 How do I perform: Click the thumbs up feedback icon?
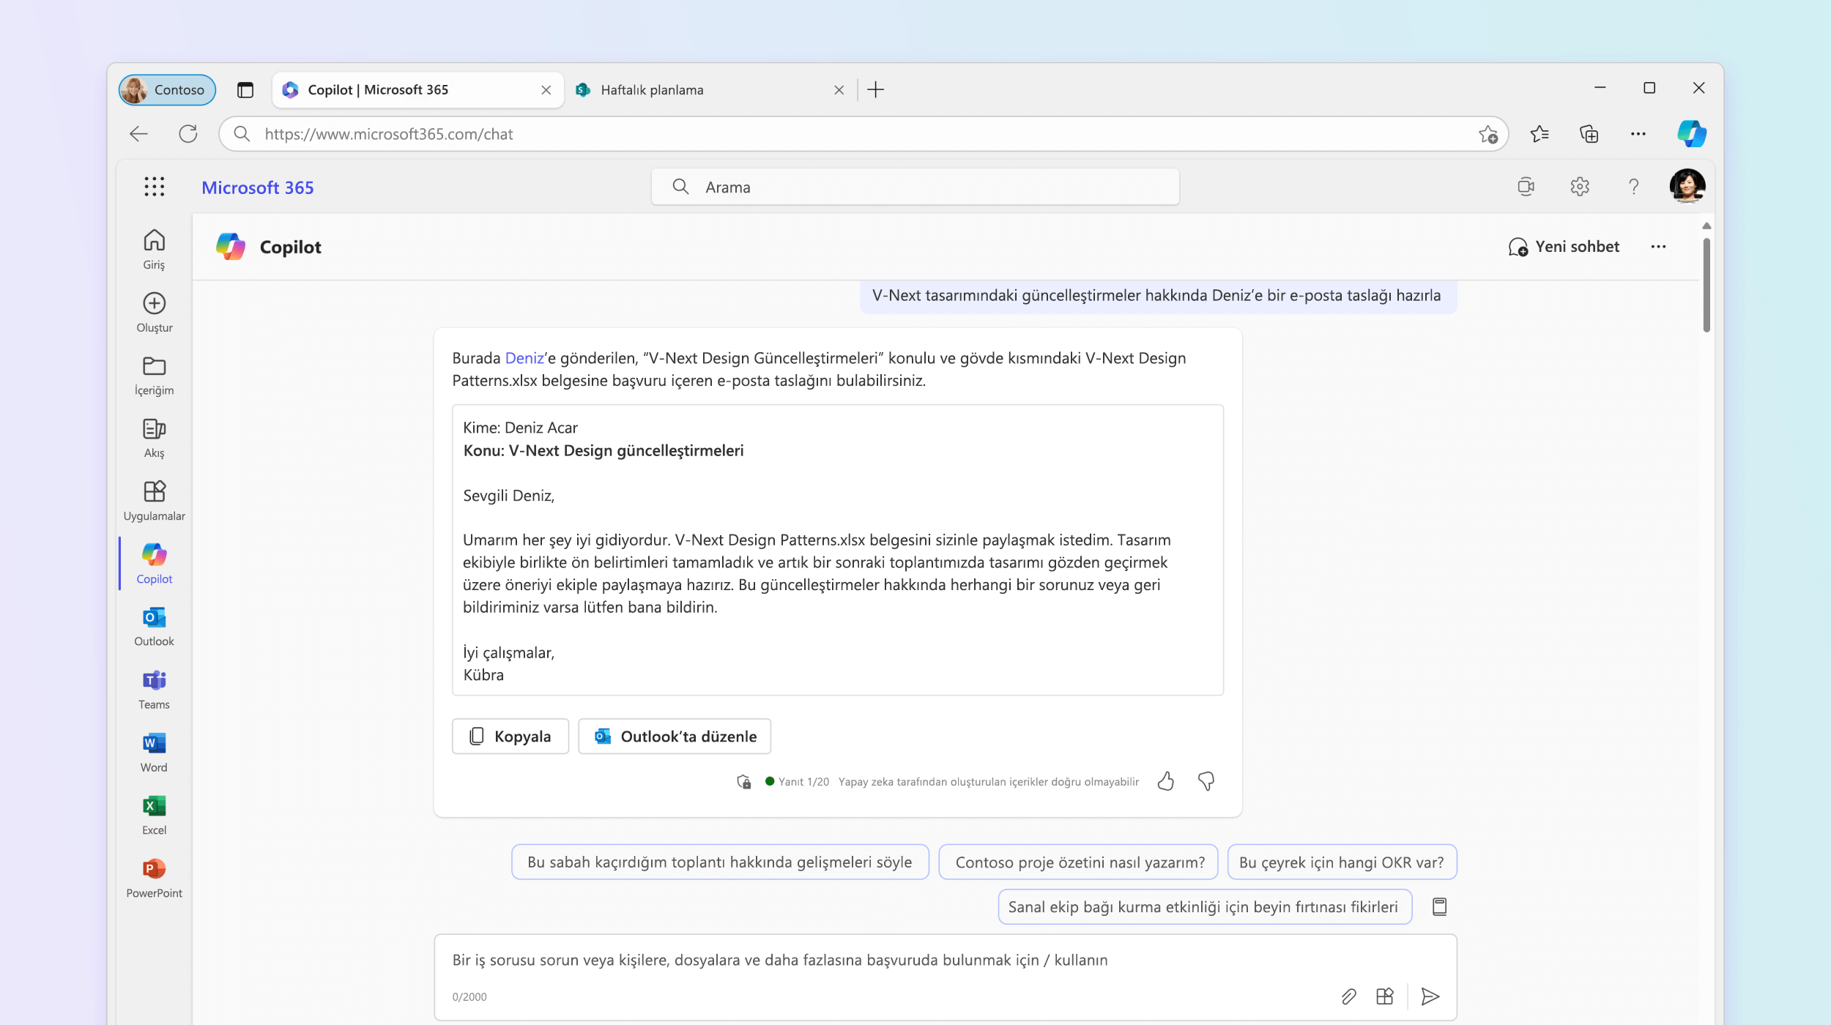pos(1165,781)
